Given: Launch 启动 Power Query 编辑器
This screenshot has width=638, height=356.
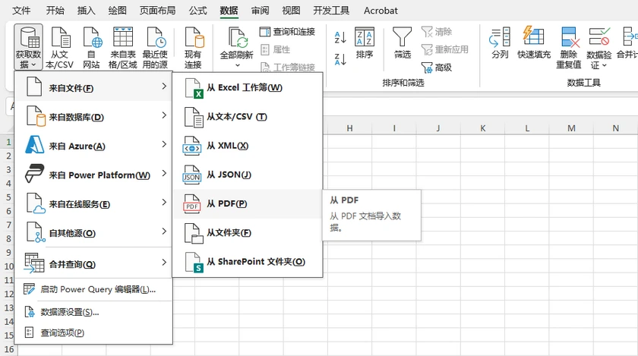Looking at the screenshot, I should tap(93, 289).
